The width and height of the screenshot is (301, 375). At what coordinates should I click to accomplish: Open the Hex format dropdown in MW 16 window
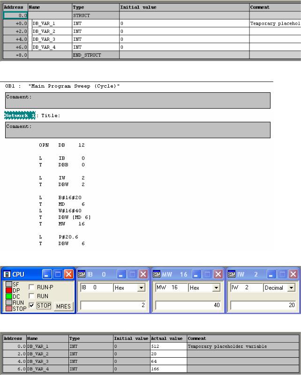pyautogui.click(x=216, y=288)
